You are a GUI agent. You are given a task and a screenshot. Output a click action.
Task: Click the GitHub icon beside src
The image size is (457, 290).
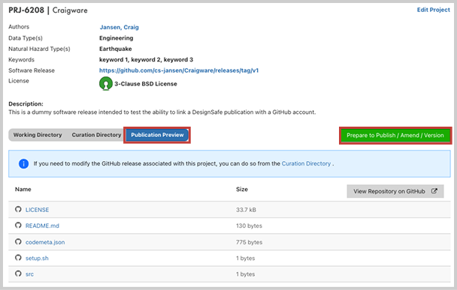[x=18, y=274]
